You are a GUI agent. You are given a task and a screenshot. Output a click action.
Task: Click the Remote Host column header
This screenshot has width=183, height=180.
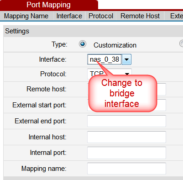(x=140, y=16)
